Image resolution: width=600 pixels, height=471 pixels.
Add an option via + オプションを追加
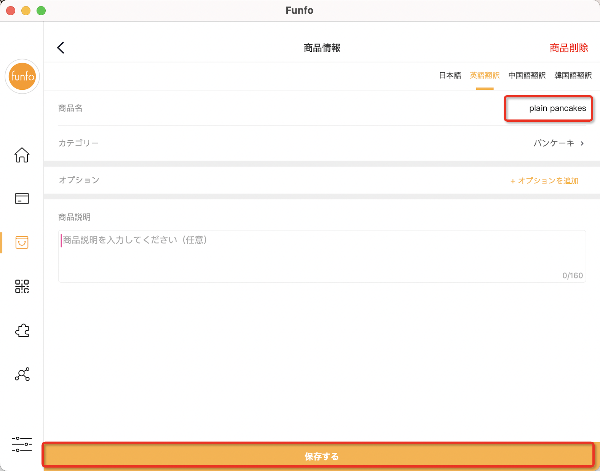click(544, 181)
